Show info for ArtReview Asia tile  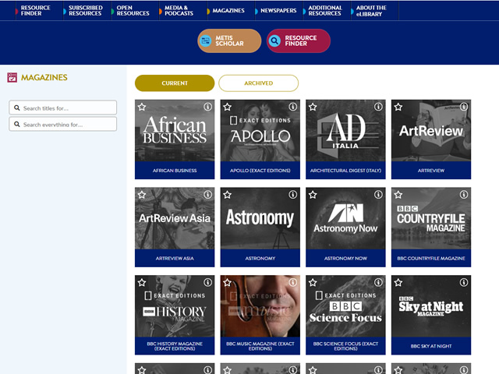click(x=207, y=195)
